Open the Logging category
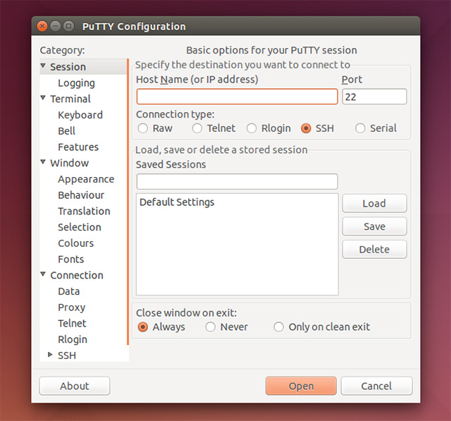The image size is (451, 421). coord(77,83)
